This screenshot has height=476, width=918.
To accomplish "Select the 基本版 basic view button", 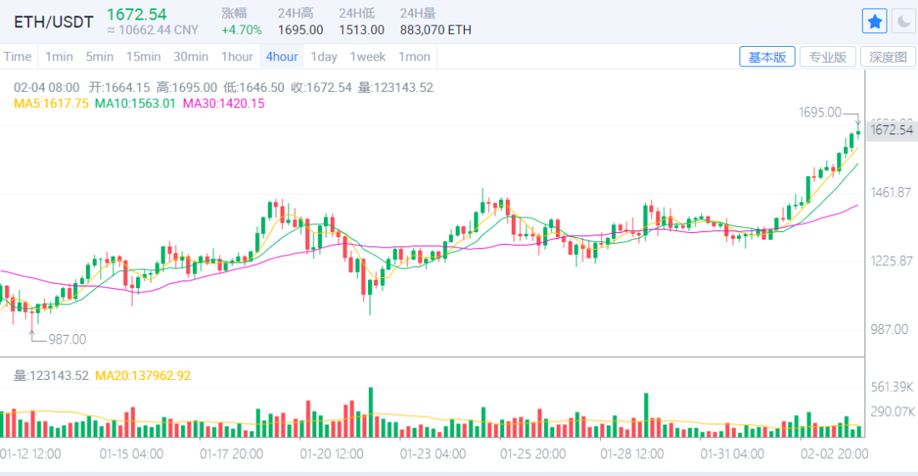I will [767, 57].
